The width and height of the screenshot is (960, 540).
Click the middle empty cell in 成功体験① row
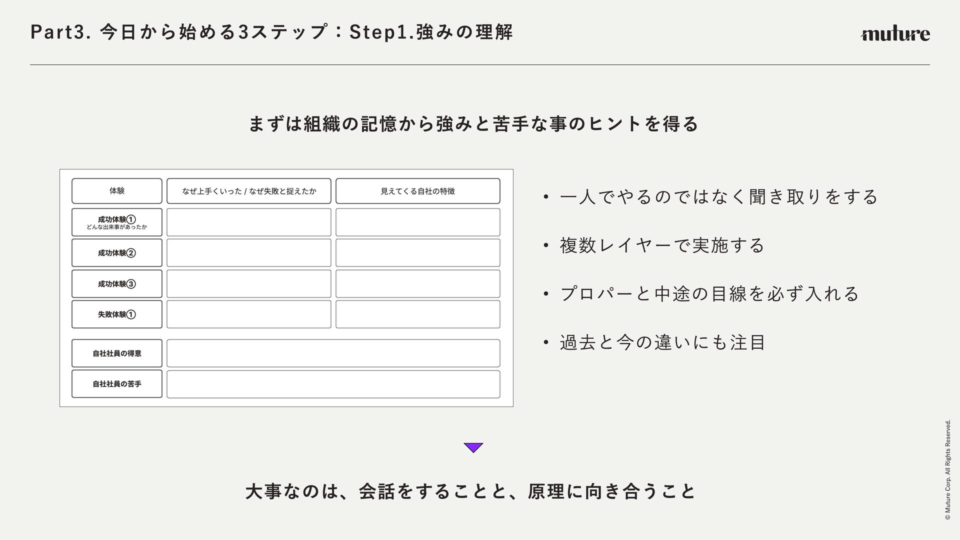(x=249, y=222)
